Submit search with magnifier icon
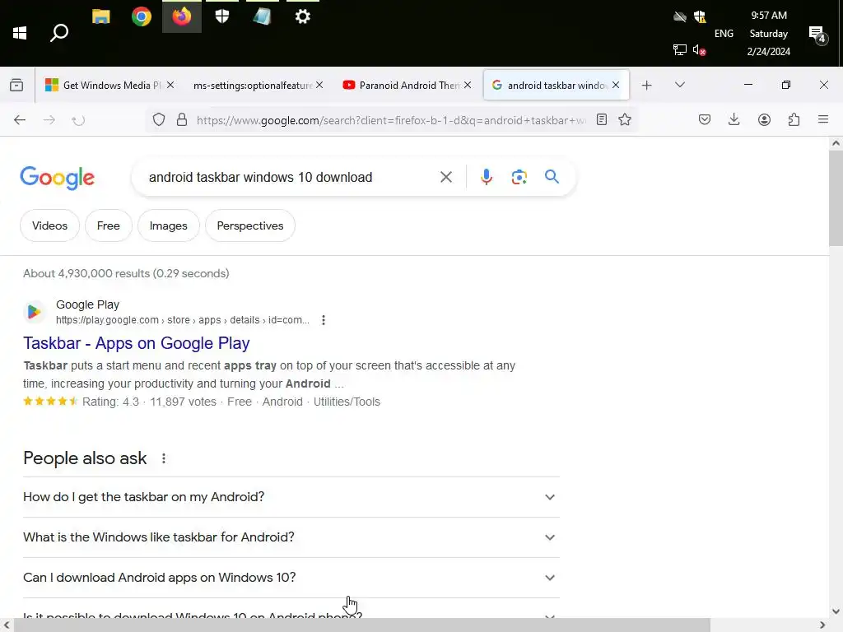Screen dimensions: 843x632 pyautogui.click(x=552, y=176)
